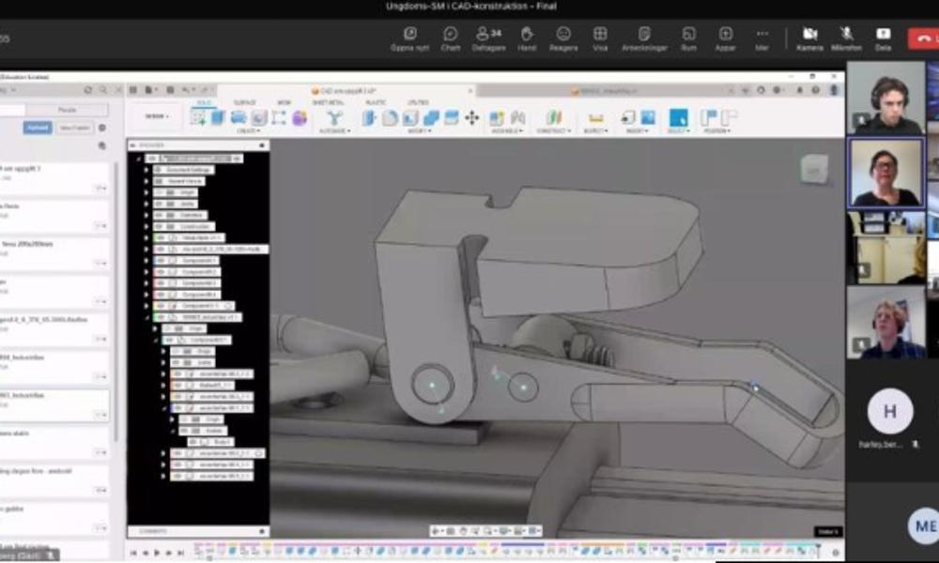Select the Shell tool in Modify
Viewport: 939px width, 563px height.
(410, 117)
